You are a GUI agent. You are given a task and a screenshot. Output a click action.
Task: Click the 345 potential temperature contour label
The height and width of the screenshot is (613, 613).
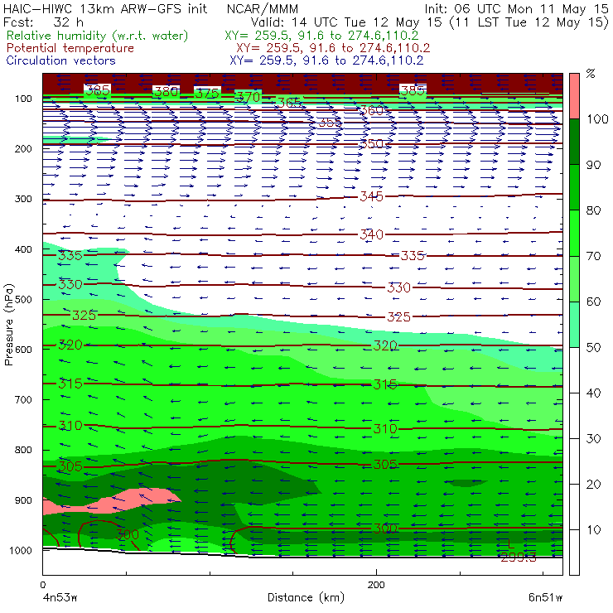pos(371,196)
